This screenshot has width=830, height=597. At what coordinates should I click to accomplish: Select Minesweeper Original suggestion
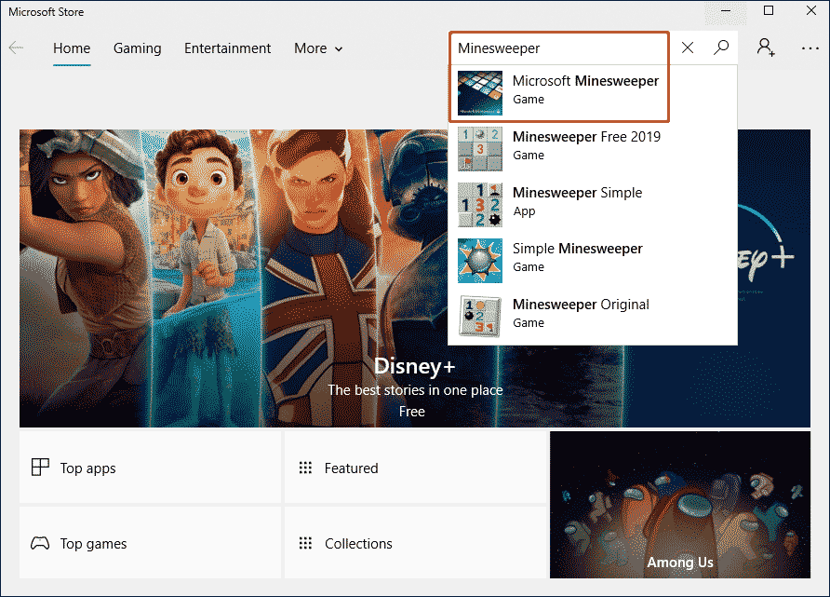pos(593,317)
